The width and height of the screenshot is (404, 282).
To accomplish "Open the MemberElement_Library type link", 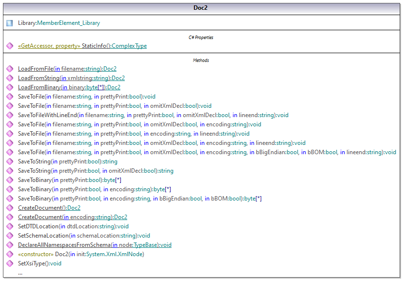I will (x=69, y=23).
